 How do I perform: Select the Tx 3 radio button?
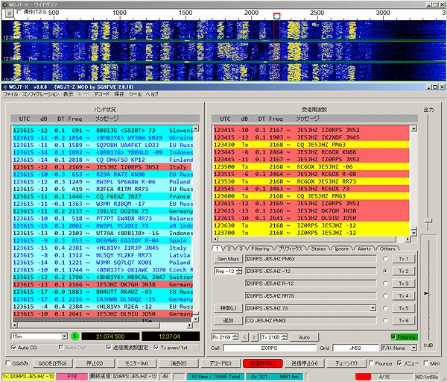point(385,284)
